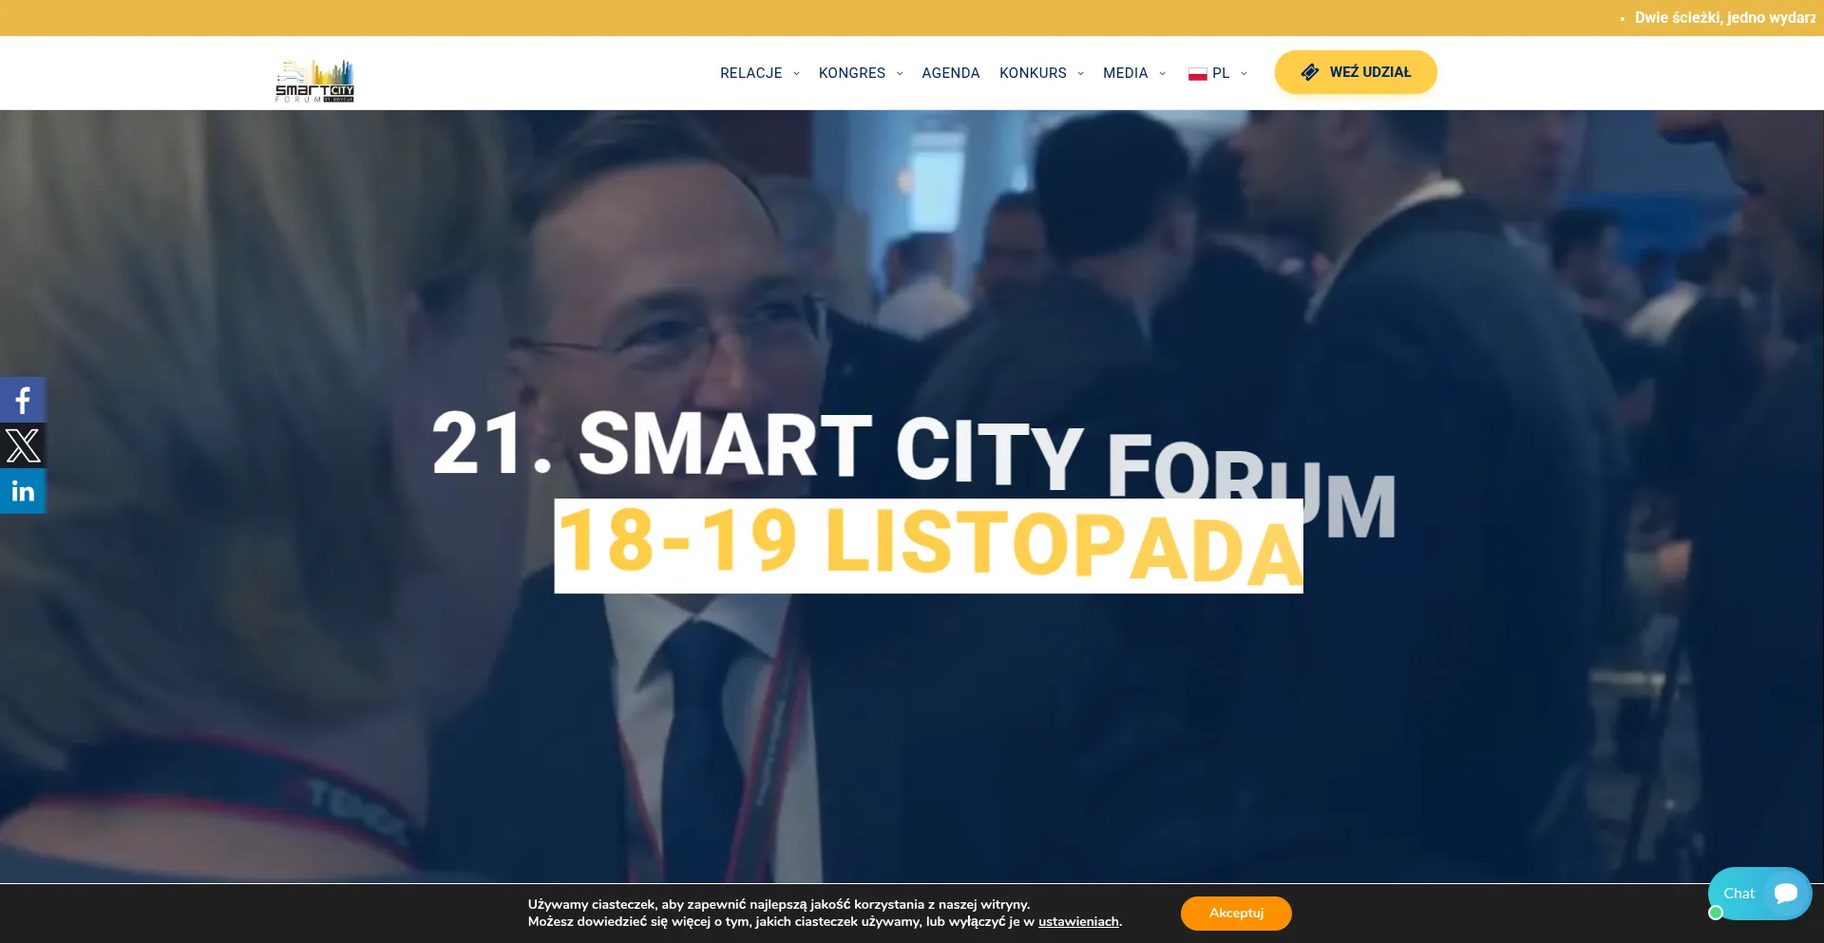Viewport: 1824px width, 943px height.
Task: Click the chat speech bubble icon
Action: [x=1786, y=893]
